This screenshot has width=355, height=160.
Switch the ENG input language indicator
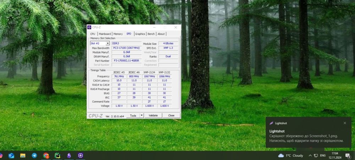323,155
